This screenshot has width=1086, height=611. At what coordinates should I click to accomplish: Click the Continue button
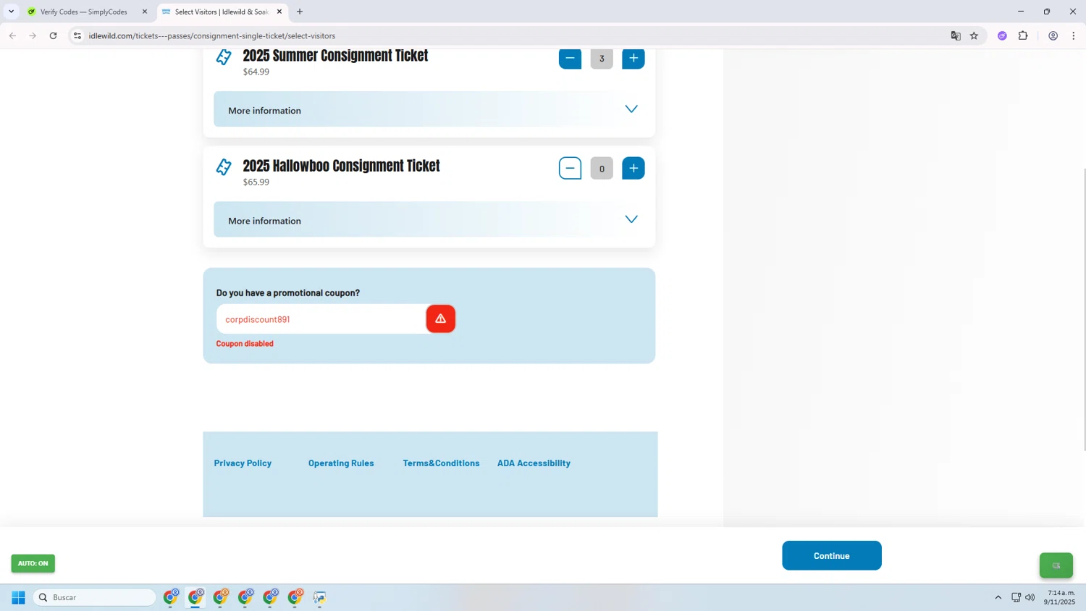831,555
